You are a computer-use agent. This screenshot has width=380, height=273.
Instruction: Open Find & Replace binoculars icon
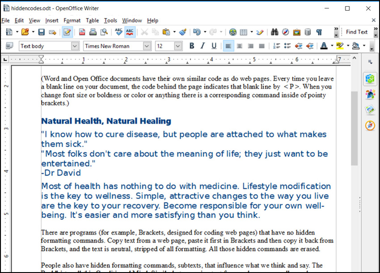pos(274,32)
